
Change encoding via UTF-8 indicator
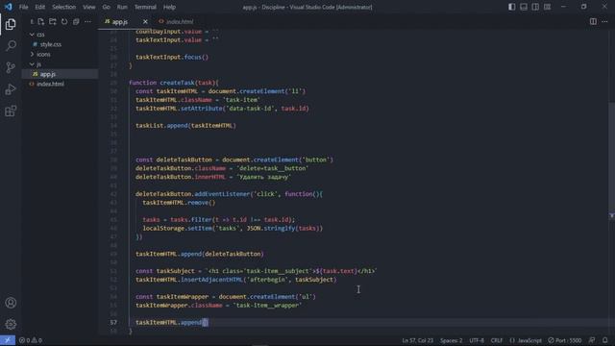click(477, 340)
